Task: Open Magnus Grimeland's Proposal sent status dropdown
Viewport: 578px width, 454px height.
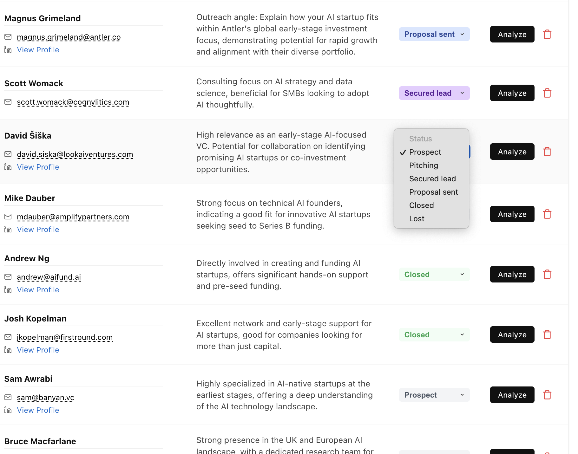Action: click(x=434, y=34)
